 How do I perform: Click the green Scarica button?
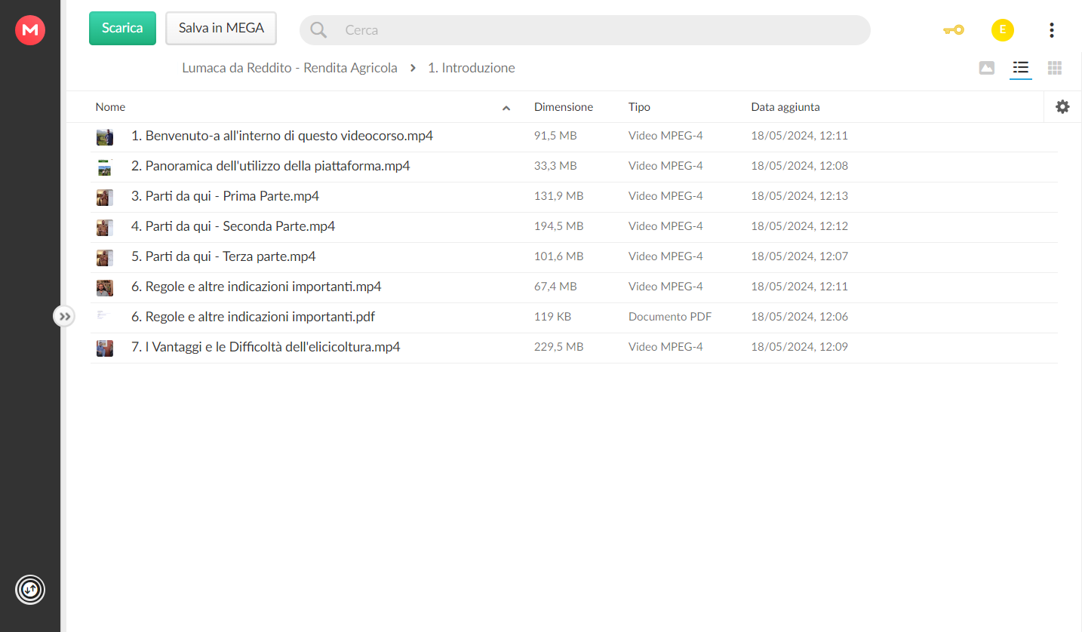click(x=122, y=28)
